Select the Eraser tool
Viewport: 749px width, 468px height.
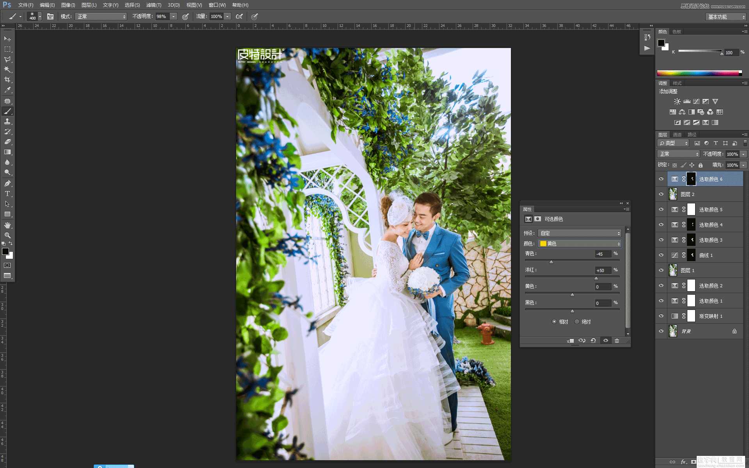(x=7, y=142)
